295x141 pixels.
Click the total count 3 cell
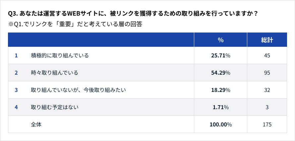(267, 107)
